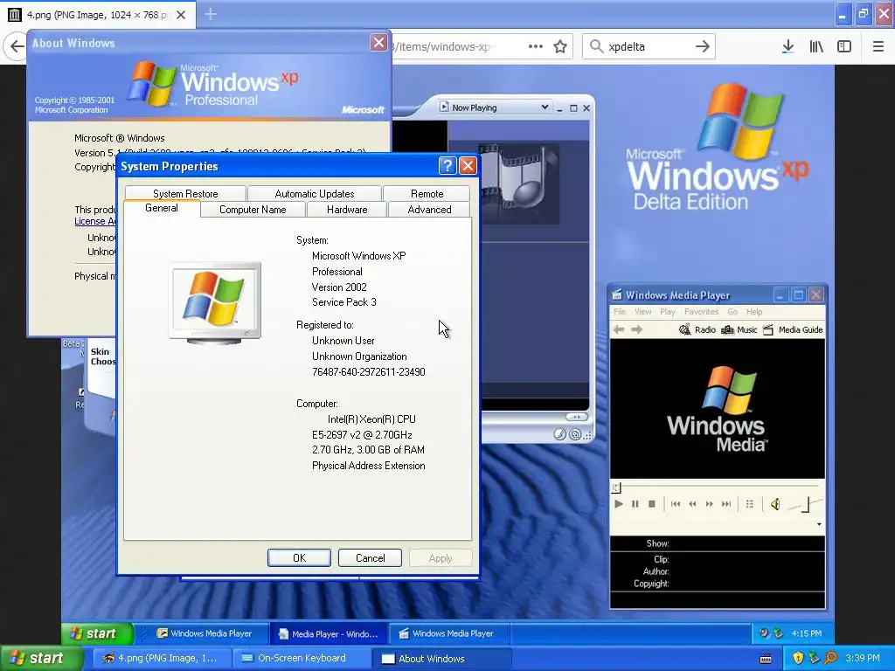Image resolution: width=895 pixels, height=671 pixels.
Task: Open the License Agreement link in About Windows
Action: [94, 221]
